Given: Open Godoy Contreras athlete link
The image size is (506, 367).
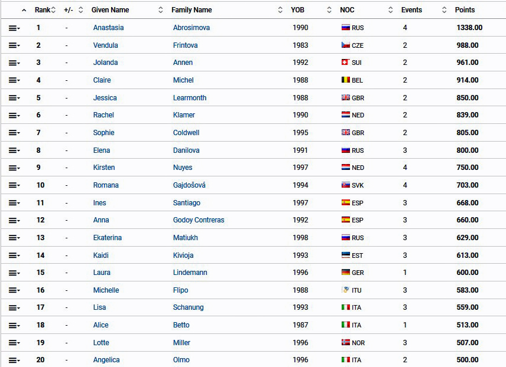Looking at the screenshot, I should tap(199, 219).
